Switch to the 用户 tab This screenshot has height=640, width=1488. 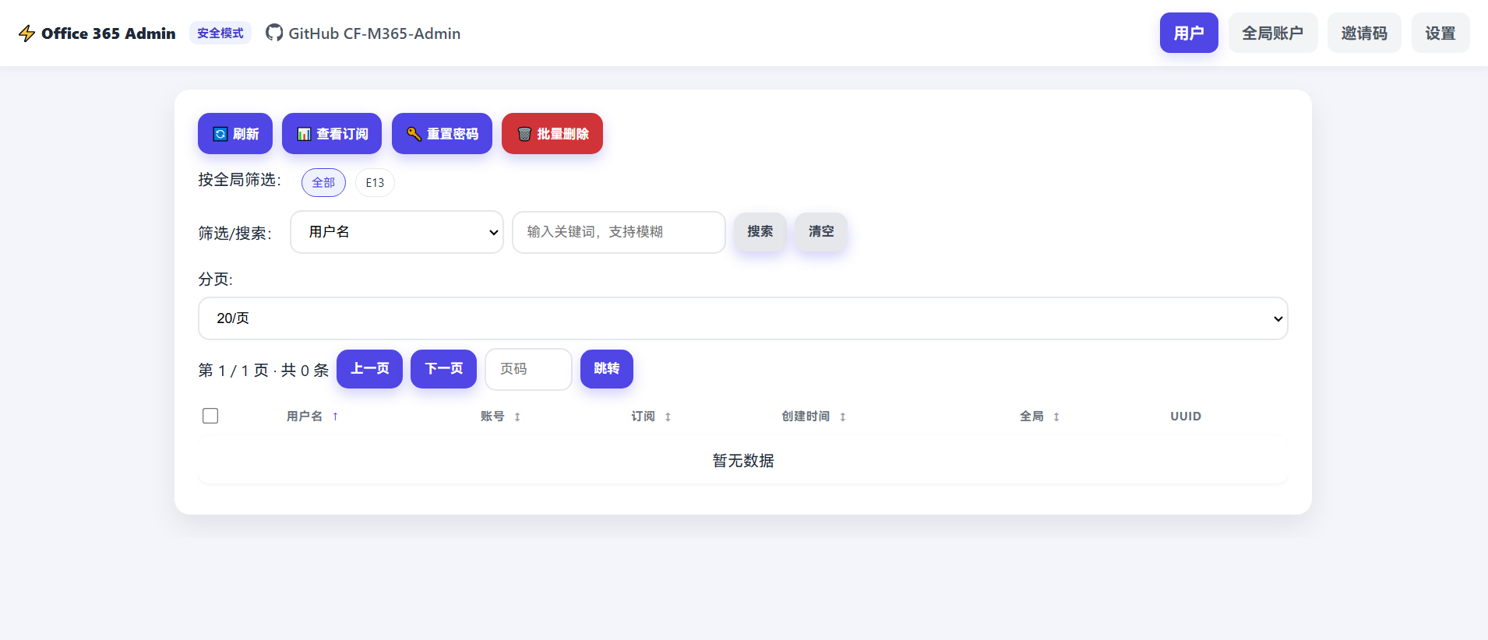pos(1189,33)
